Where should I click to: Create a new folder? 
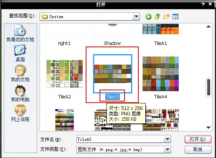point(166,17)
